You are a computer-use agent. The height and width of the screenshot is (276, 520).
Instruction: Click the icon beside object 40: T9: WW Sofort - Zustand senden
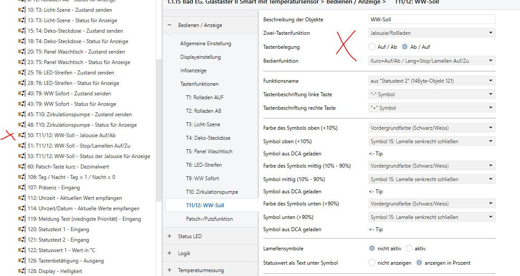21,94
